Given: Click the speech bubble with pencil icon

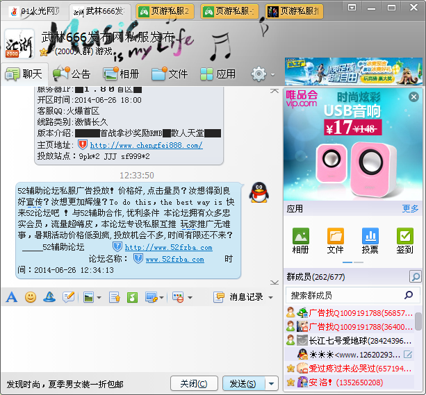Looking at the screenshot, I should (69, 297).
